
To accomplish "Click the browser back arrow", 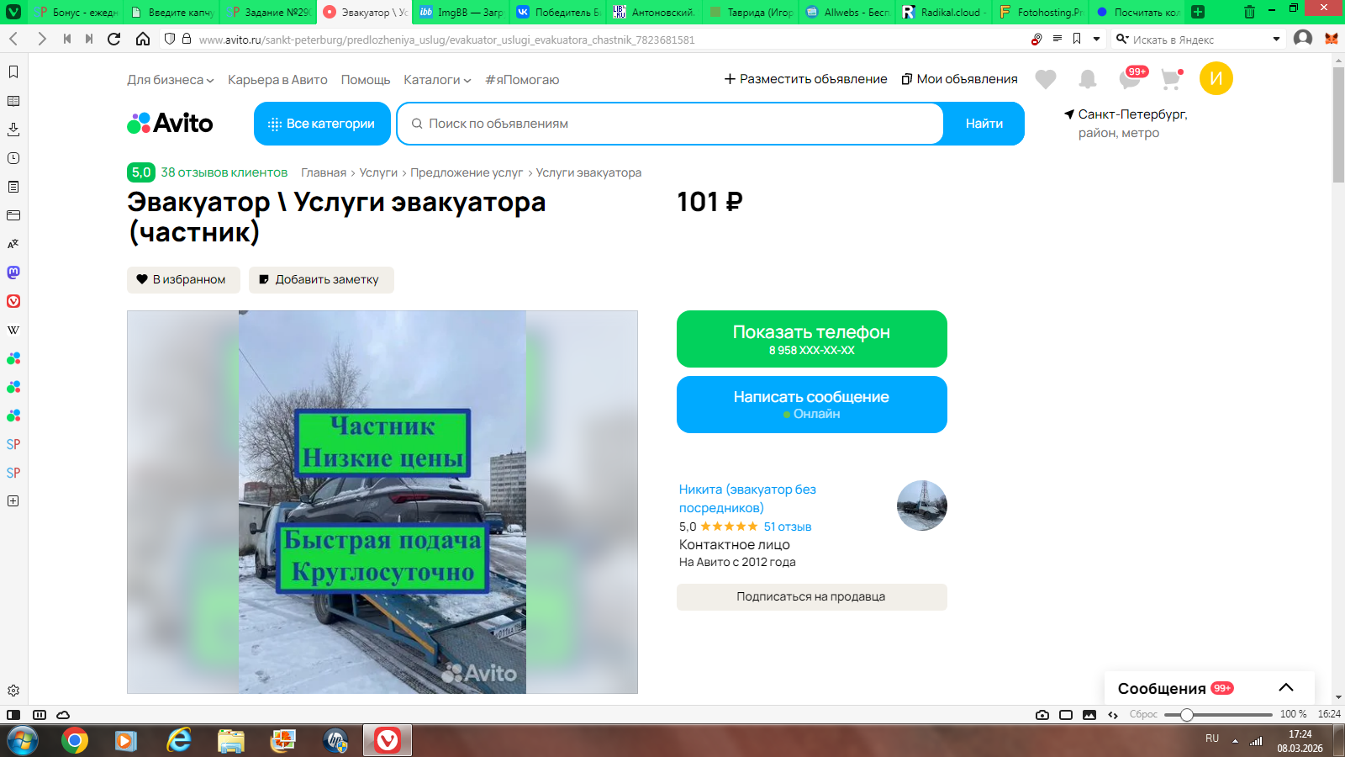I will coord(13,39).
